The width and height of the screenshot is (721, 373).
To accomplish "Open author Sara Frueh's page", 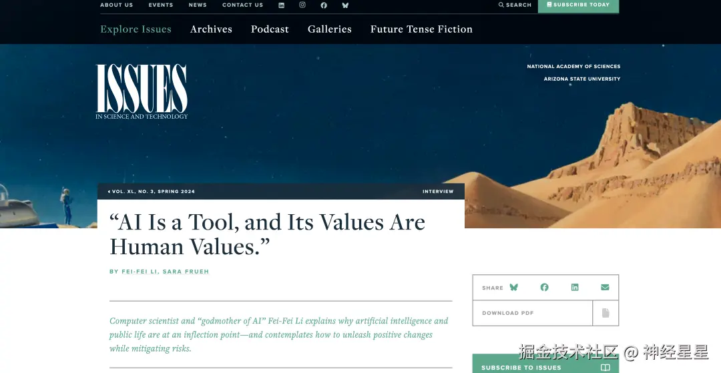I will [186, 272].
